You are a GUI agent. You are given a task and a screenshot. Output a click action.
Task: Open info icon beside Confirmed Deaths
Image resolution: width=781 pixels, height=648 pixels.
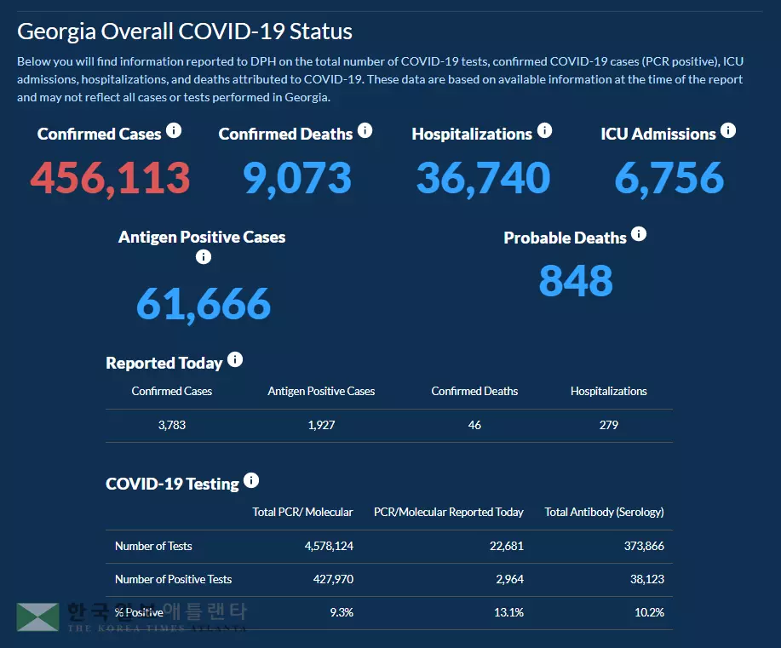click(x=365, y=130)
